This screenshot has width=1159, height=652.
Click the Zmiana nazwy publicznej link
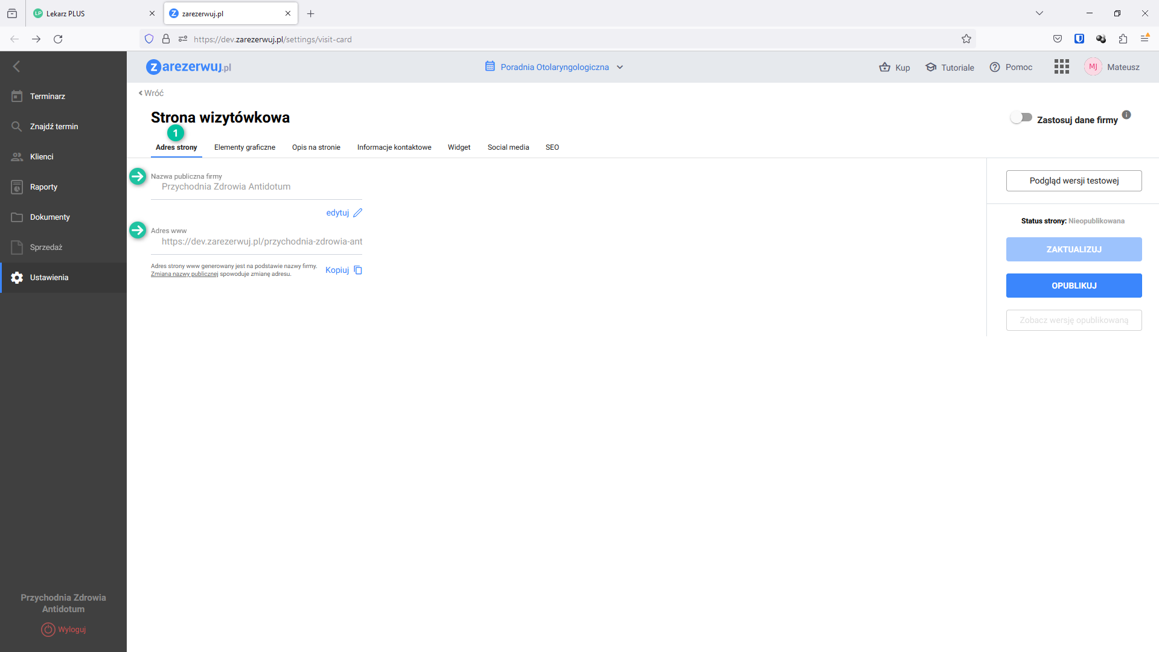[x=184, y=274]
